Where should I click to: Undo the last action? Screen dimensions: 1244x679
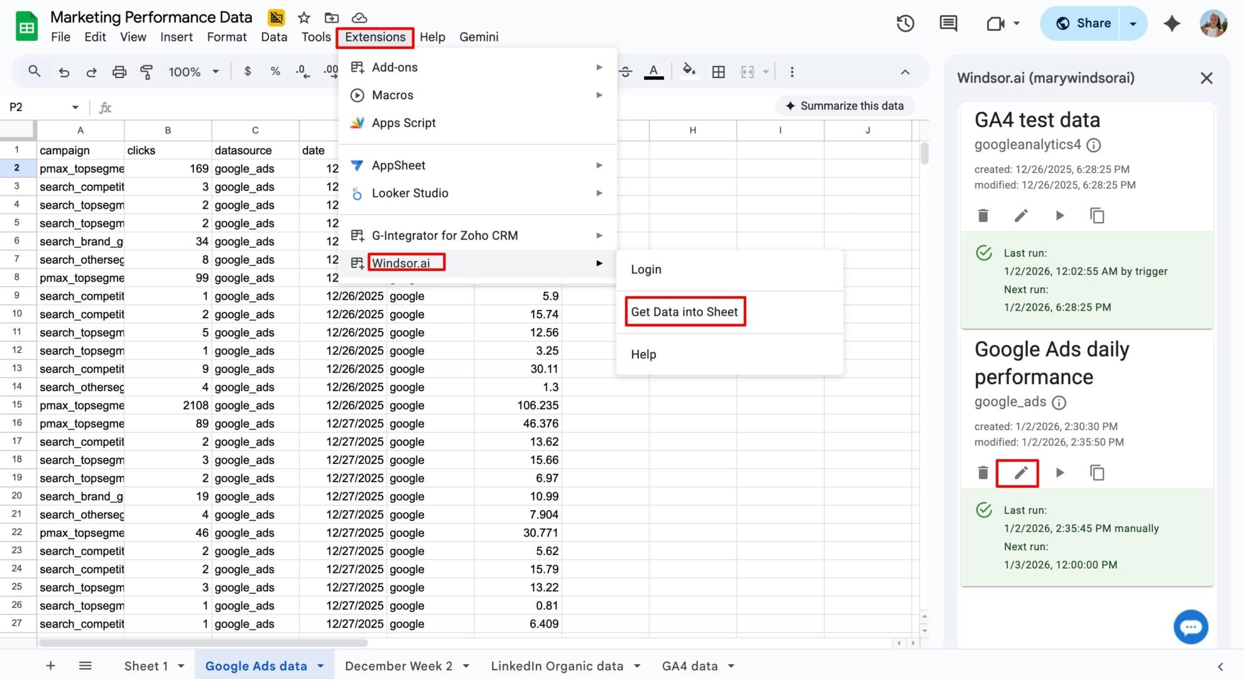(x=64, y=72)
